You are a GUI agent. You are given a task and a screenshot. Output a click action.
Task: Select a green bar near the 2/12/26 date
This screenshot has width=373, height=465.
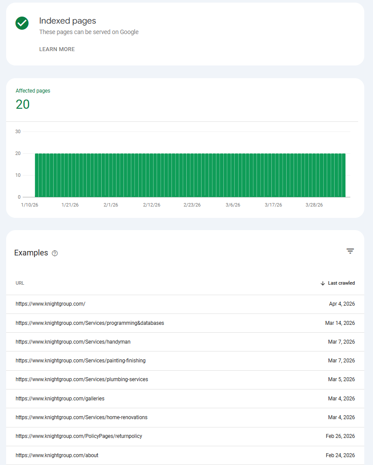(151, 175)
